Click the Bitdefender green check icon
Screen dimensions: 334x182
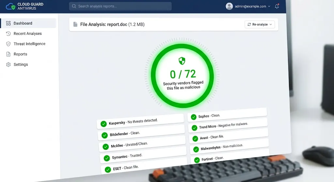pyautogui.click(x=105, y=135)
